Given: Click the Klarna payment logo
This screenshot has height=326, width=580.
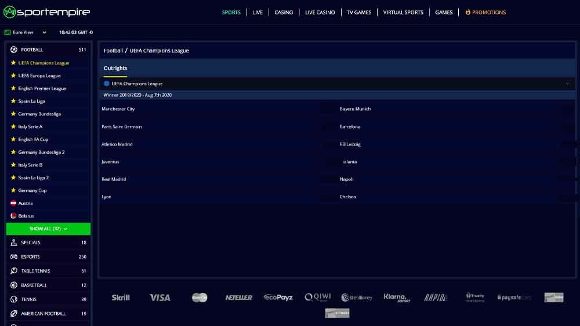Looking at the screenshot, I should (x=397, y=298).
